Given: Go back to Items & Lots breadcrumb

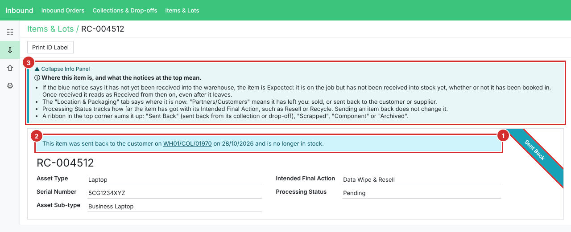Looking at the screenshot, I should click(50, 29).
